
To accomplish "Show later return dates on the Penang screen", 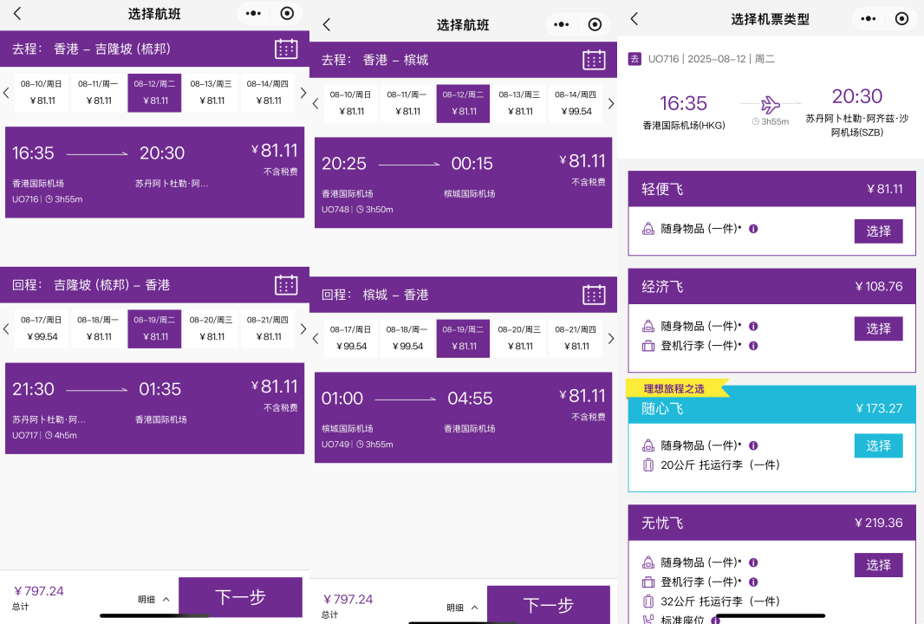I will tap(611, 338).
